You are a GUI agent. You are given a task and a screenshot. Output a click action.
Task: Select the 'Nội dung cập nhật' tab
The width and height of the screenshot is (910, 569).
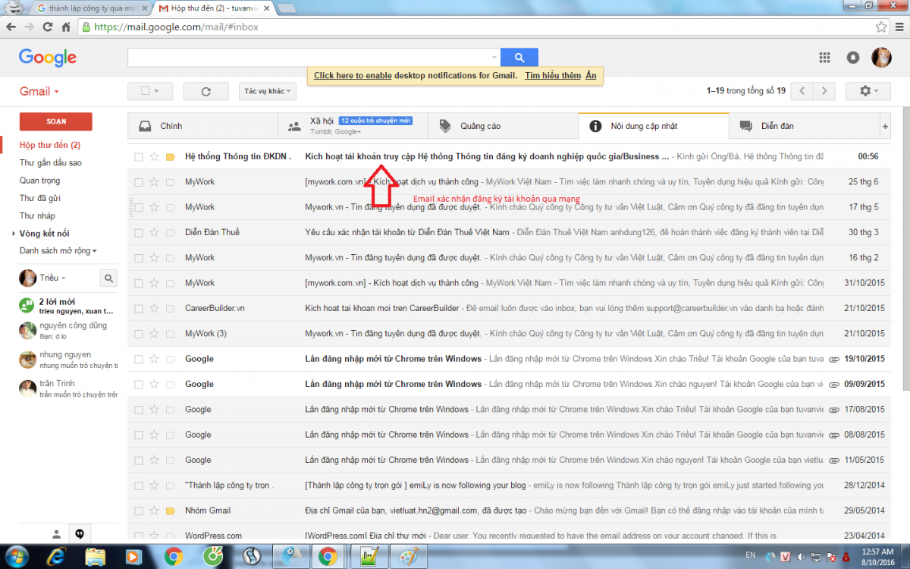coord(653,126)
